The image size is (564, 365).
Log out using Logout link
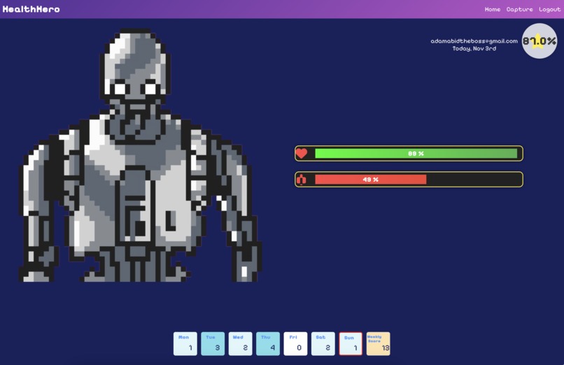[x=549, y=9]
